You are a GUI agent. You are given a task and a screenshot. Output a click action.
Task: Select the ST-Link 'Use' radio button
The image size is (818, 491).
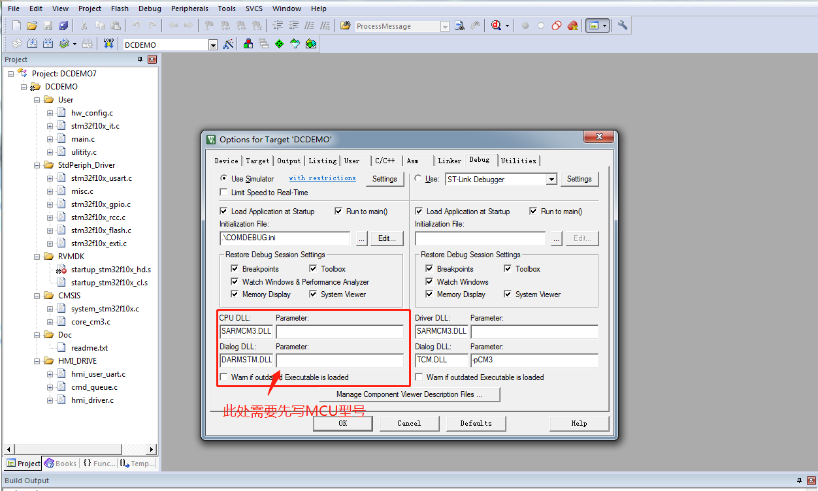click(x=418, y=179)
